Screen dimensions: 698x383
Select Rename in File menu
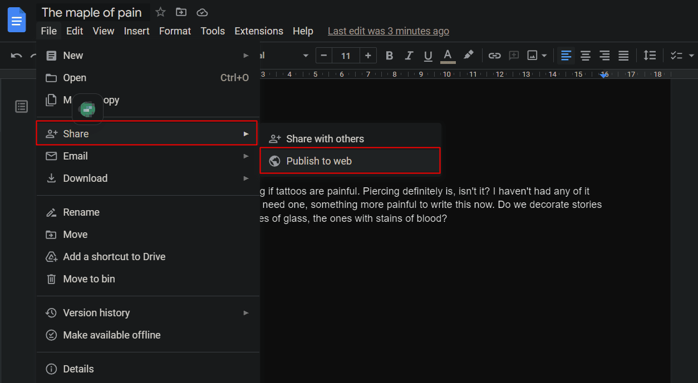click(x=148, y=212)
